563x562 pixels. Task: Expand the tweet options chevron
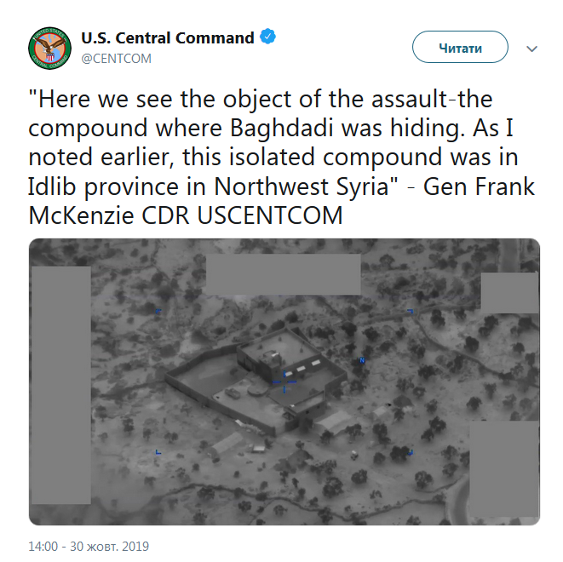pyautogui.click(x=532, y=49)
